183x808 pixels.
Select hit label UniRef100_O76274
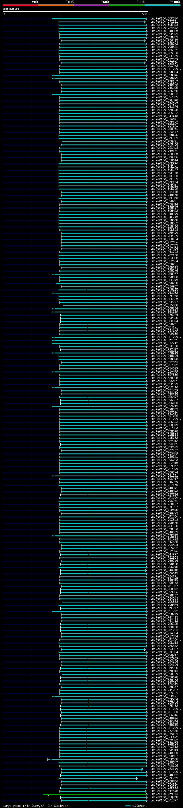pos(164,315)
